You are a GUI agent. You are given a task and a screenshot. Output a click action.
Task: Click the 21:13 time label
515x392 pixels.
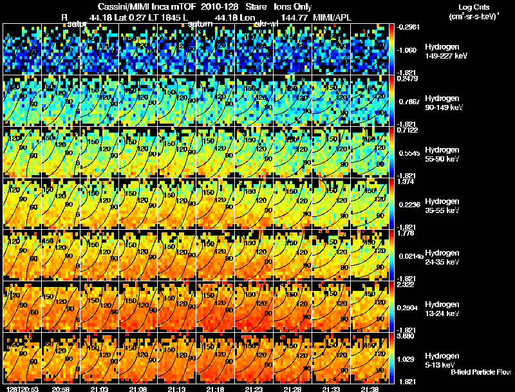pos(176,389)
